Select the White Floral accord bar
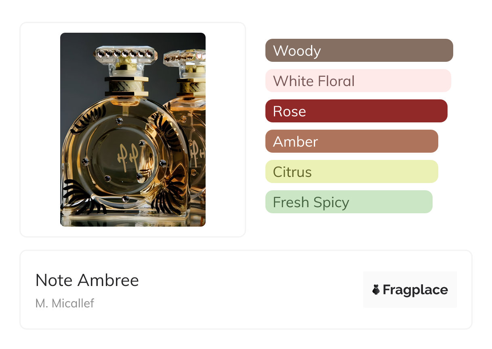Viewport: 492px width, 349px height. 358,81
